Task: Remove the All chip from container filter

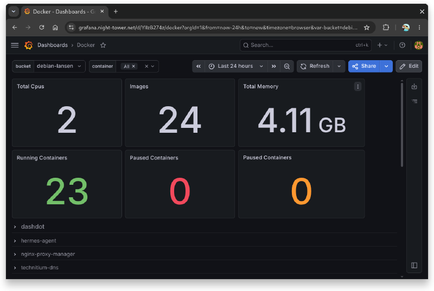Action: coord(133,66)
